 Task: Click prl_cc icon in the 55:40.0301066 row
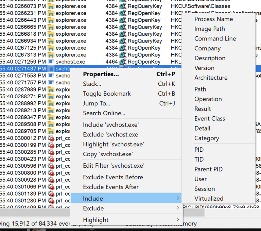point(51,187)
